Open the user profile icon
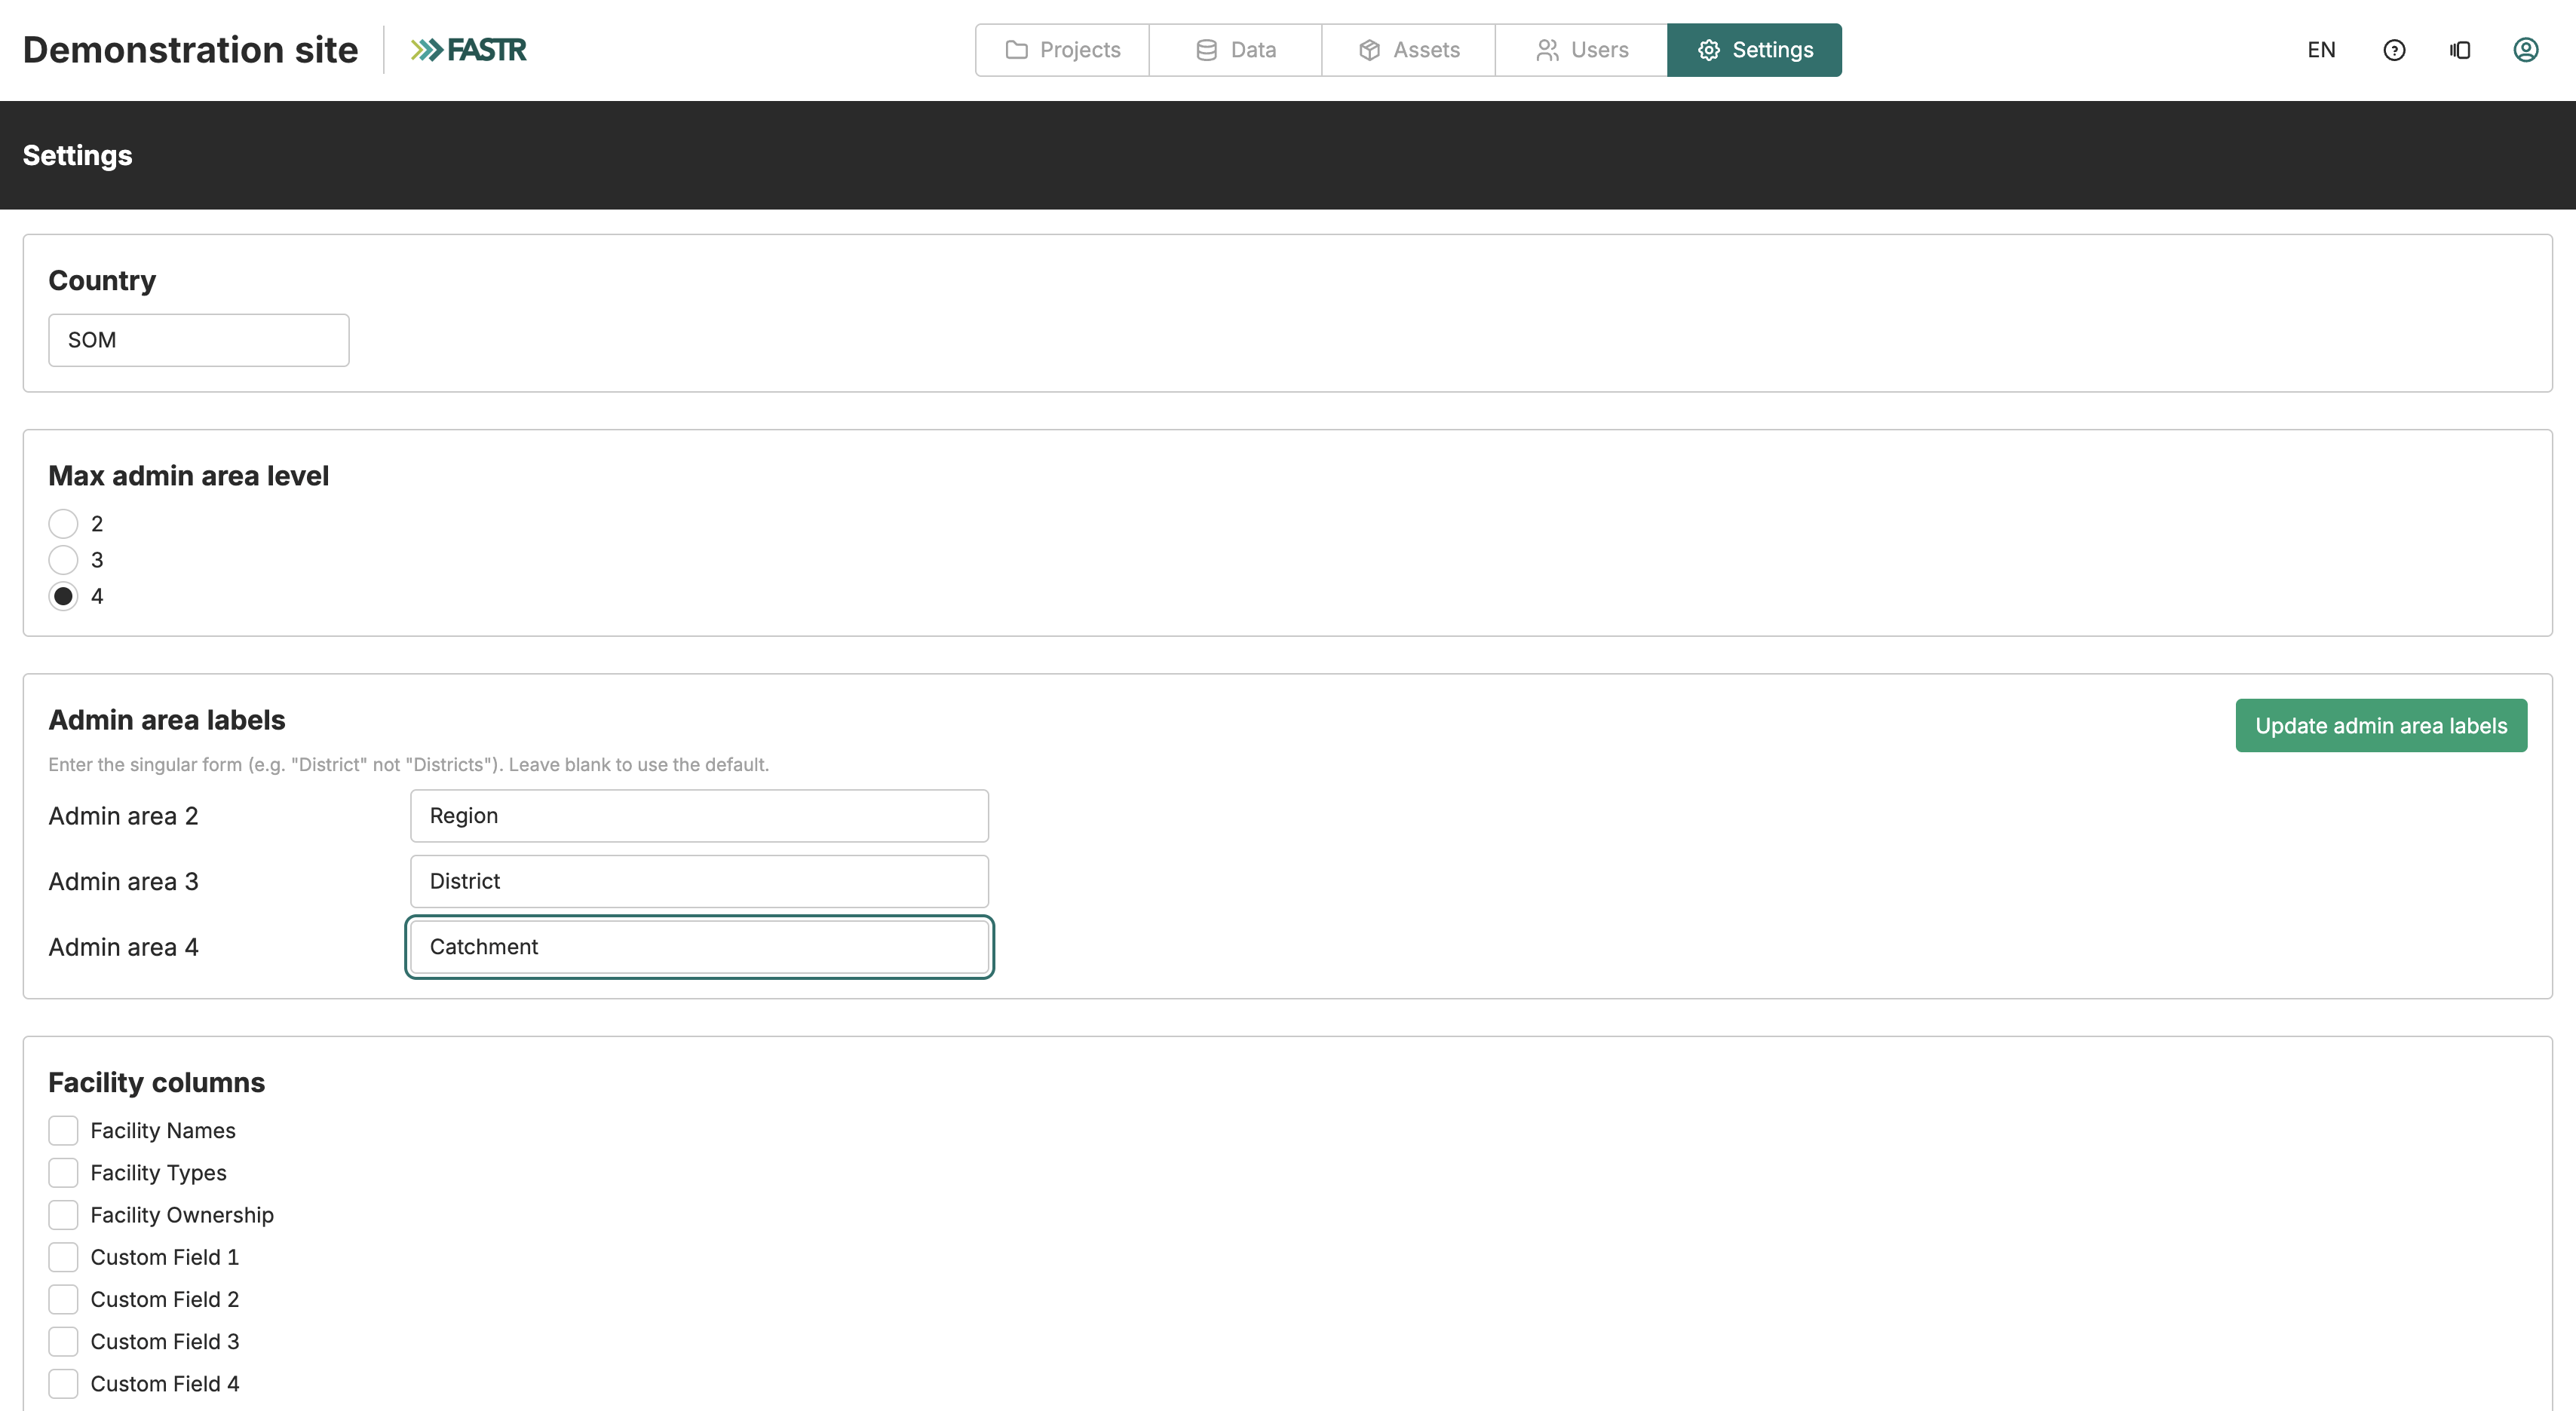Screen dimensions: 2576x1411 point(2526,50)
